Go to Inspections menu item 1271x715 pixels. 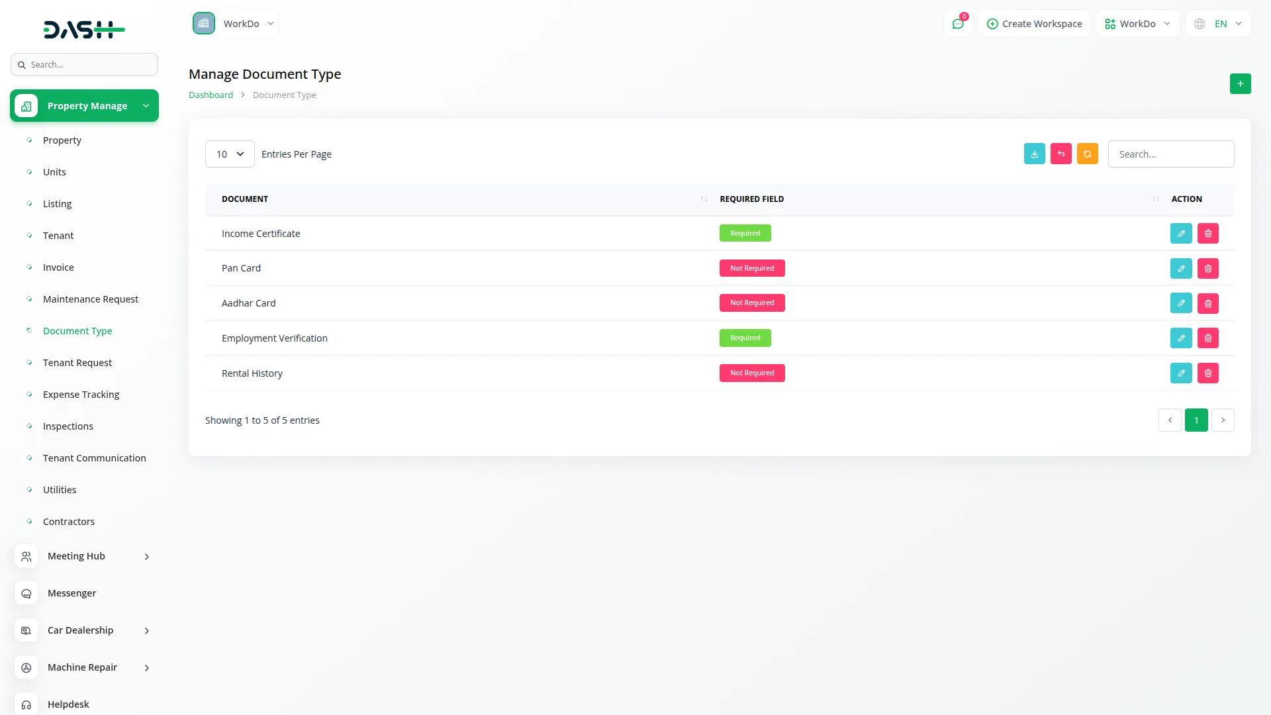(68, 426)
